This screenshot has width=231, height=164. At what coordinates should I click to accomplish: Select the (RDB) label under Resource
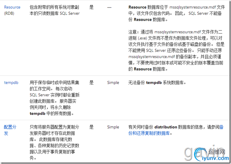(9, 13)
